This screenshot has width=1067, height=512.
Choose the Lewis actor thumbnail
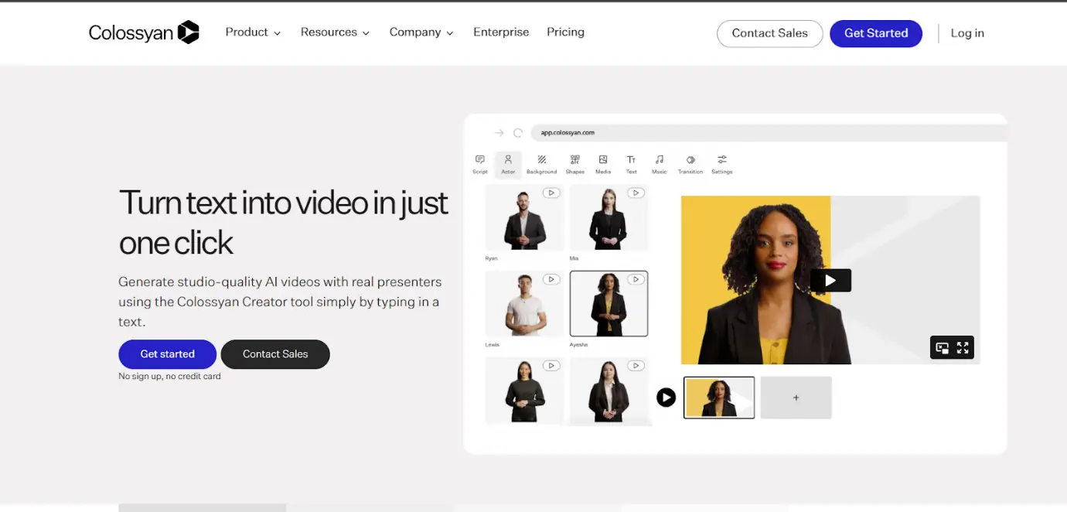coord(524,304)
